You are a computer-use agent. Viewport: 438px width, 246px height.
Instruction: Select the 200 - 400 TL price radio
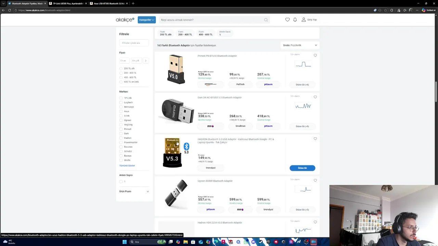pyautogui.click(x=121, y=73)
